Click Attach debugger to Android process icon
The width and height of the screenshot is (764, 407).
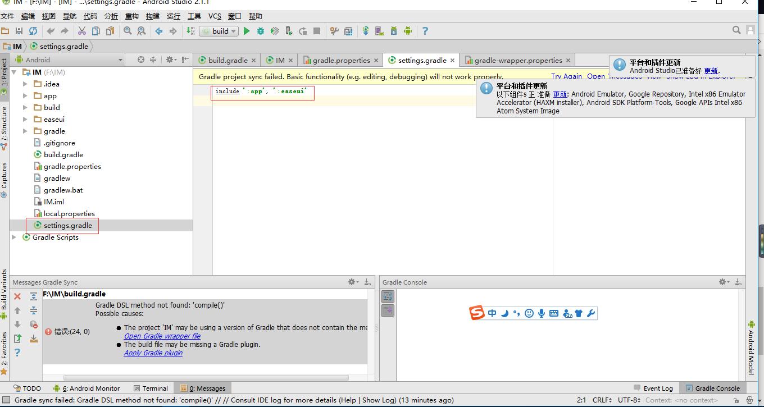[289, 31]
